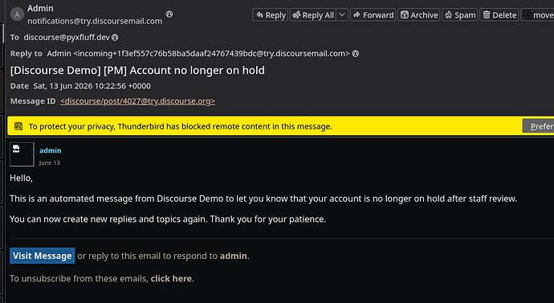
Task: Click the contact icon next to the sender address
Action: tap(169, 14)
